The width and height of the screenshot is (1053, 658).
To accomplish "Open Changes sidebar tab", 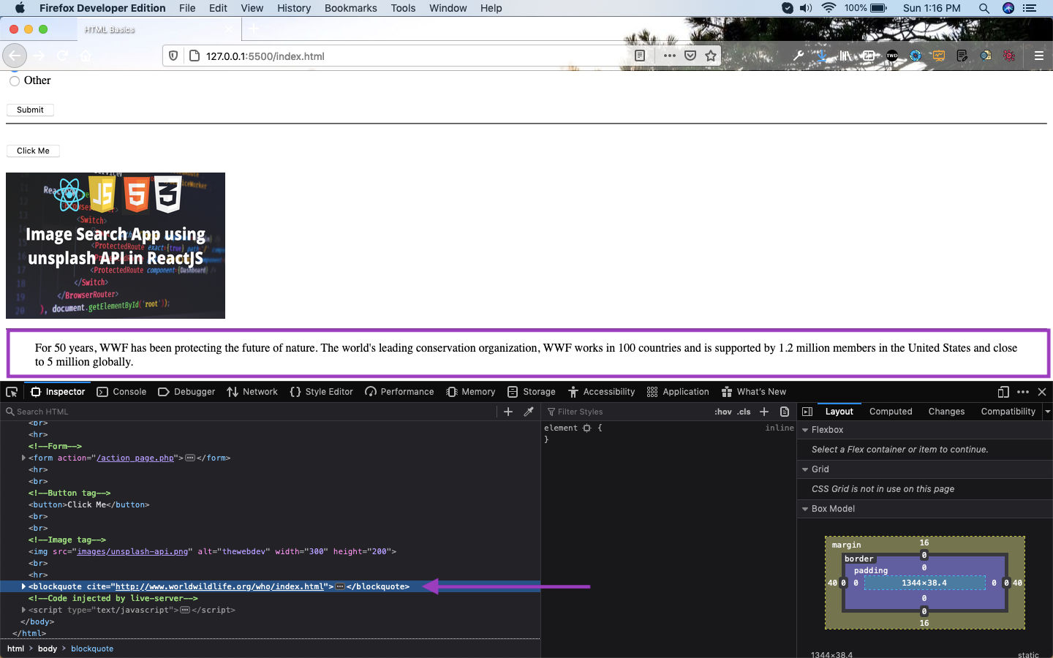I will tap(946, 412).
